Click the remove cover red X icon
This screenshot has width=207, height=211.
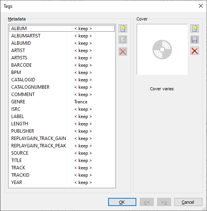click(x=195, y=51)
